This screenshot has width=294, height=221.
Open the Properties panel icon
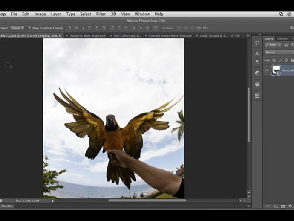257,96
